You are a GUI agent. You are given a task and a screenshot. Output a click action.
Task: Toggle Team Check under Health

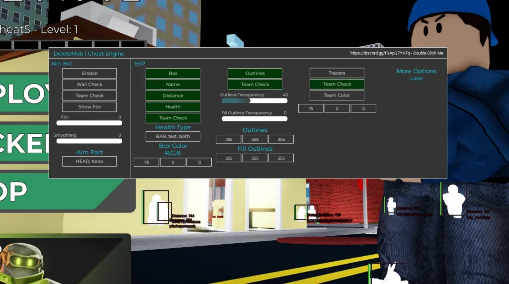(x=172, y=118)
